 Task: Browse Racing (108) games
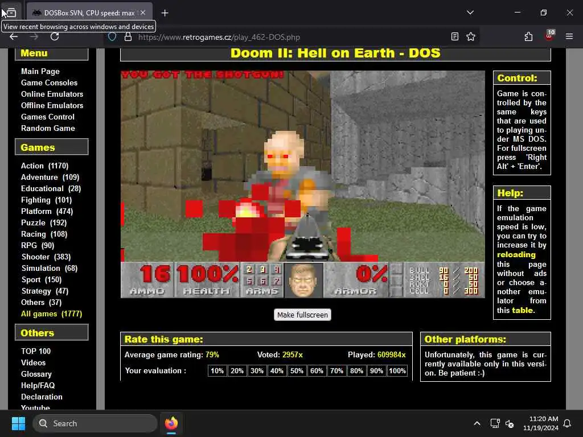point(44,234)
